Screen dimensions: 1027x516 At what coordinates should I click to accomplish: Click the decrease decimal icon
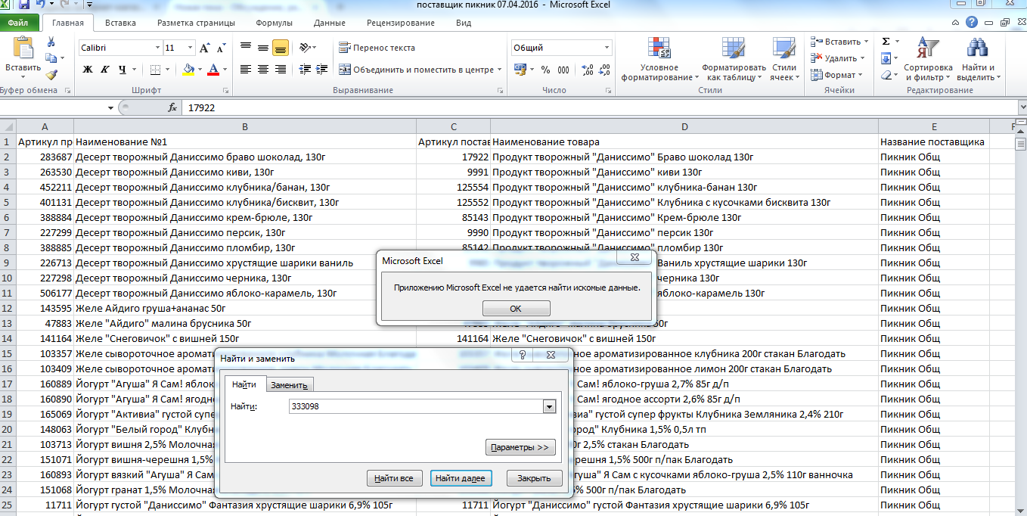[603, 70]
